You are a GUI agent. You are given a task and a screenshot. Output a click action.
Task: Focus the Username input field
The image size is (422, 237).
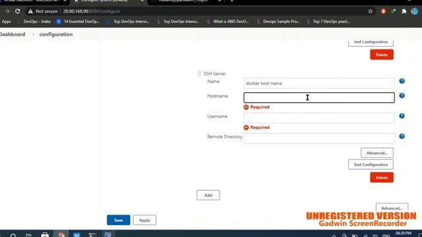319,118
